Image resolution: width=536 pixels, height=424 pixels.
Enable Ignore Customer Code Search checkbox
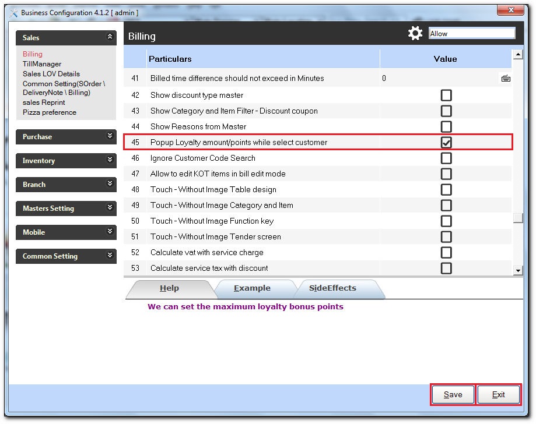click(446, 158)
